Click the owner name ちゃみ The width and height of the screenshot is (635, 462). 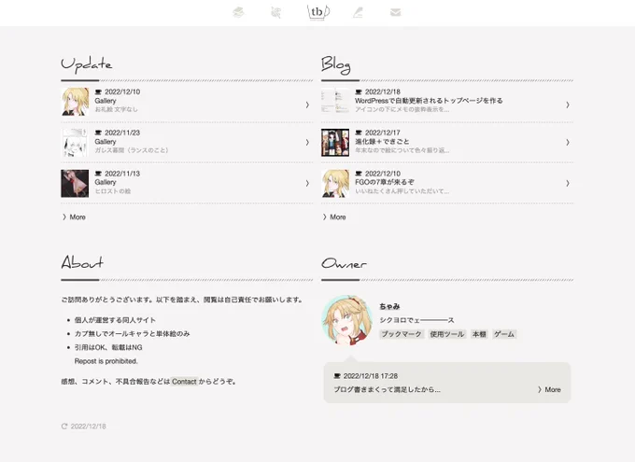click(389, 306)
